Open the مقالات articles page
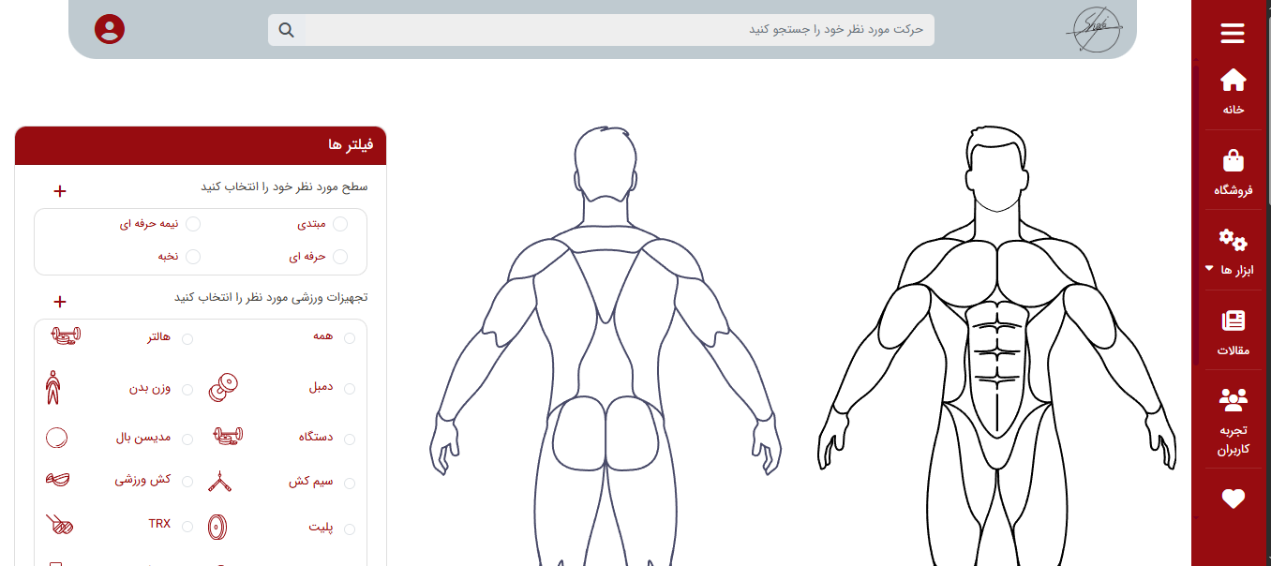Viewport: 1271px width, 566px height. (x=1233, y=334)
